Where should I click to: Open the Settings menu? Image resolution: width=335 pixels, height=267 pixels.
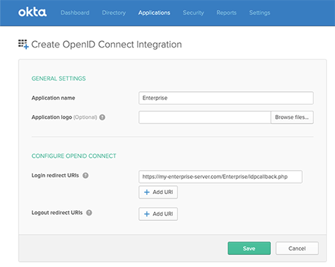click(x=260, y=13)
